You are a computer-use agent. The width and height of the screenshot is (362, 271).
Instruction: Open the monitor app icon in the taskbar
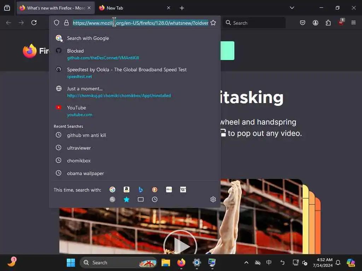pyautogui.click(x=212, y=263)
